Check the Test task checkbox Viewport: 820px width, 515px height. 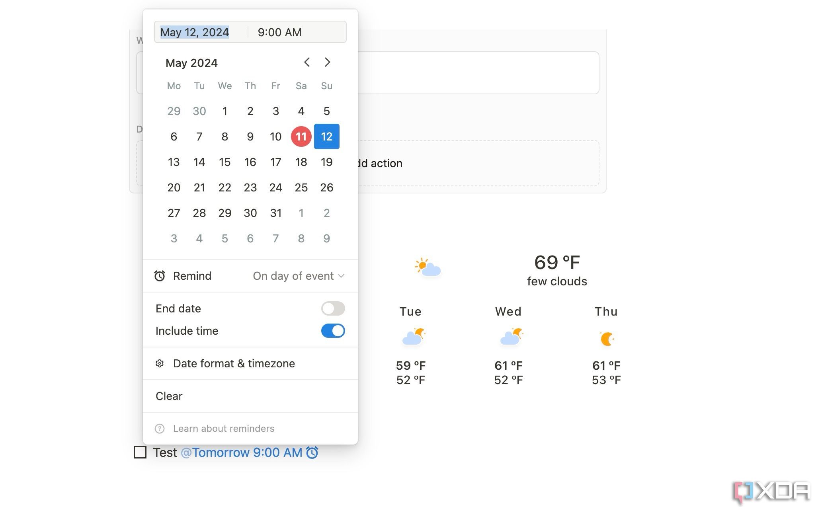pyautogui.click(x=141, y=453)
